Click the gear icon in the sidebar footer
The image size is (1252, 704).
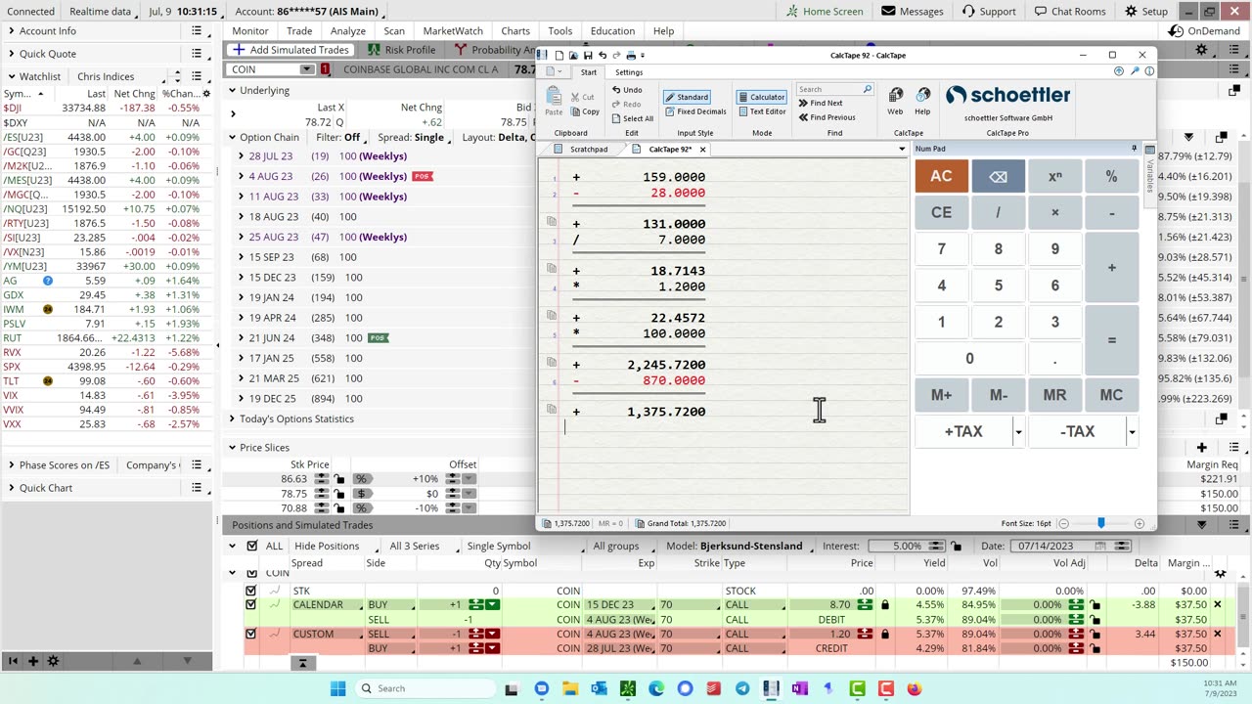click(x=54, y=661)
